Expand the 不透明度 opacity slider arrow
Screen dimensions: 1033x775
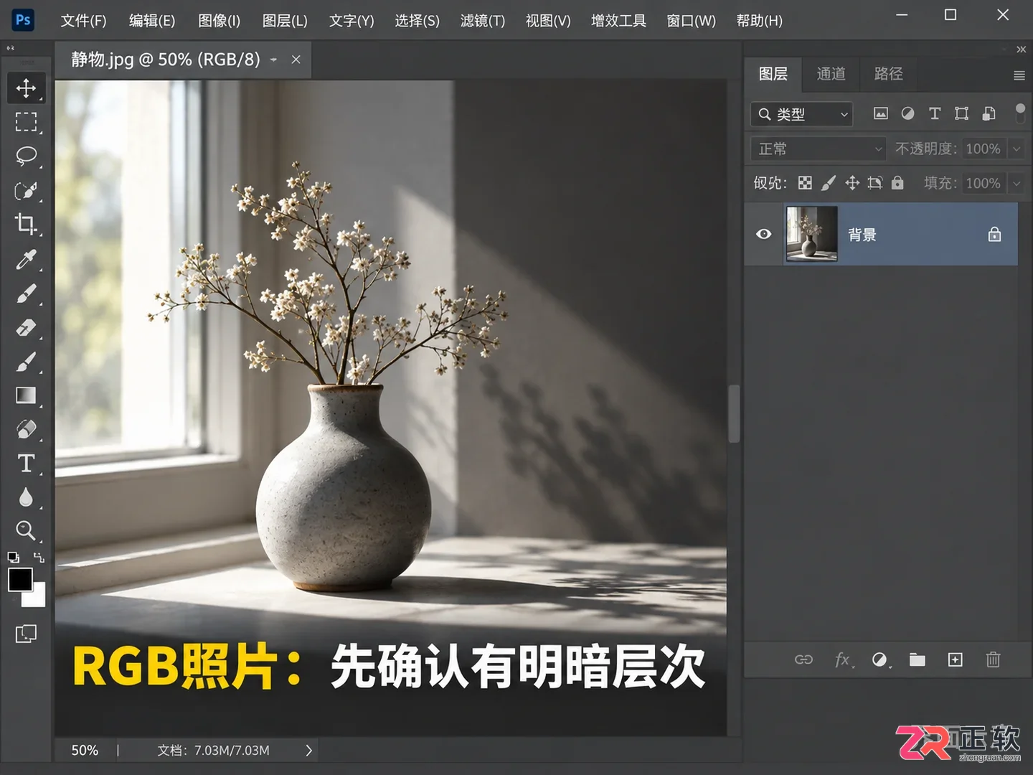(1017, 149)
